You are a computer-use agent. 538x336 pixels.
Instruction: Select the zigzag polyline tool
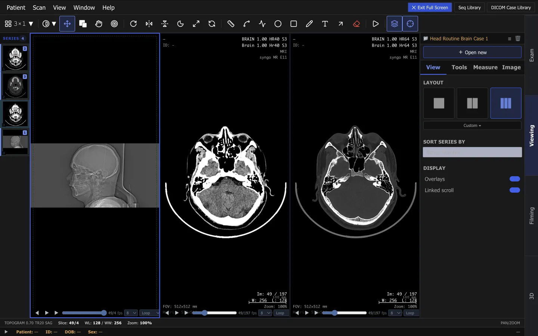coord(262,24)
